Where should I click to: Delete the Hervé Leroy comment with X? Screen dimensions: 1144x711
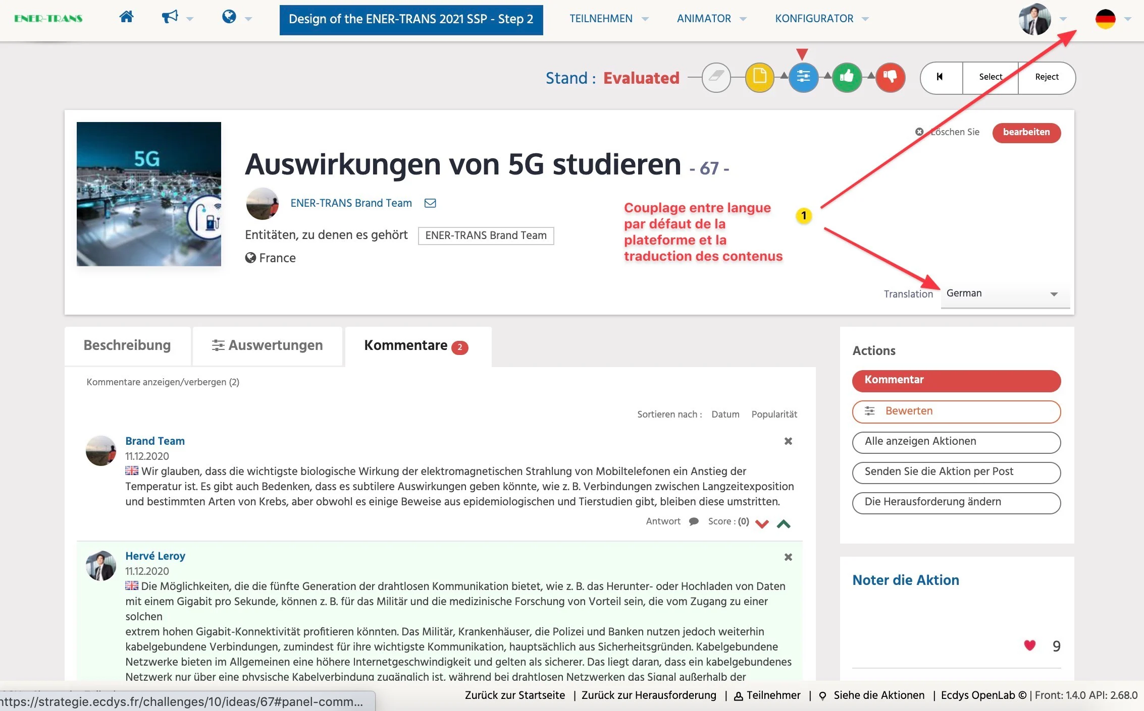pyautogui.click(x=788, y=557)
